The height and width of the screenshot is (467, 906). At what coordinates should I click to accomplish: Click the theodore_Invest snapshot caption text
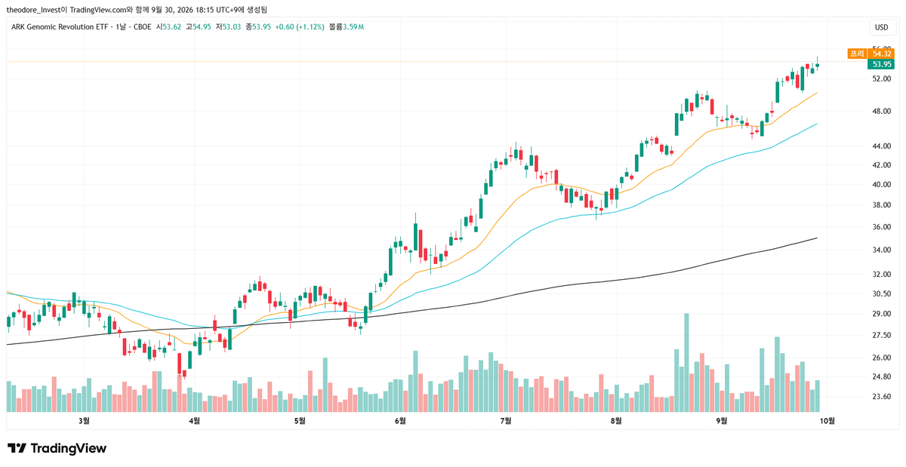pos(136,10)
